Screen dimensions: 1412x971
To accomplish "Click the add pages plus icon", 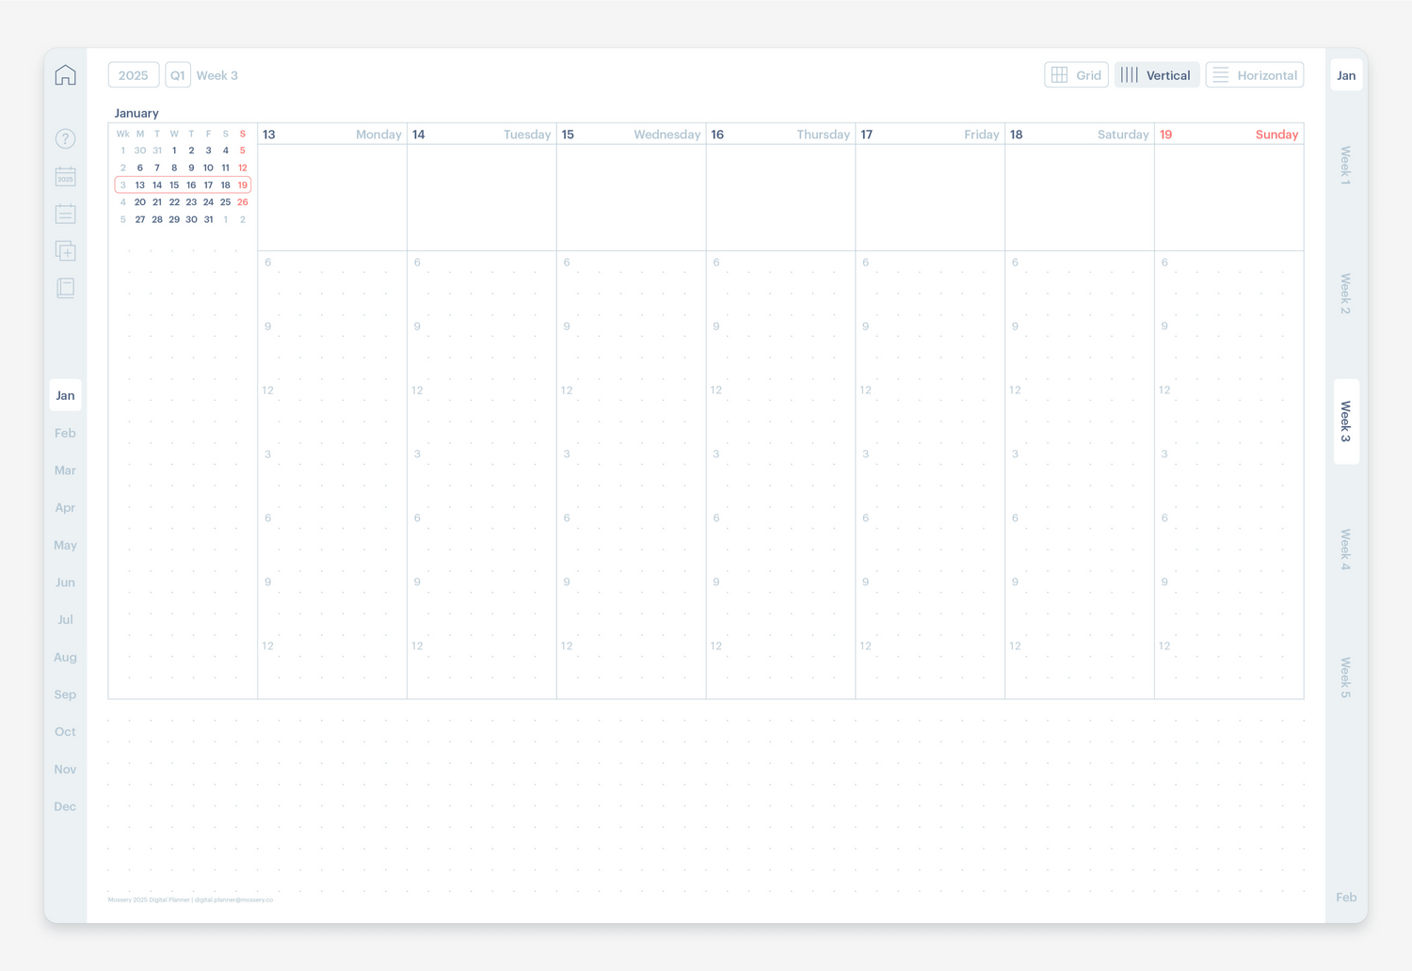I will pos(65,251).
